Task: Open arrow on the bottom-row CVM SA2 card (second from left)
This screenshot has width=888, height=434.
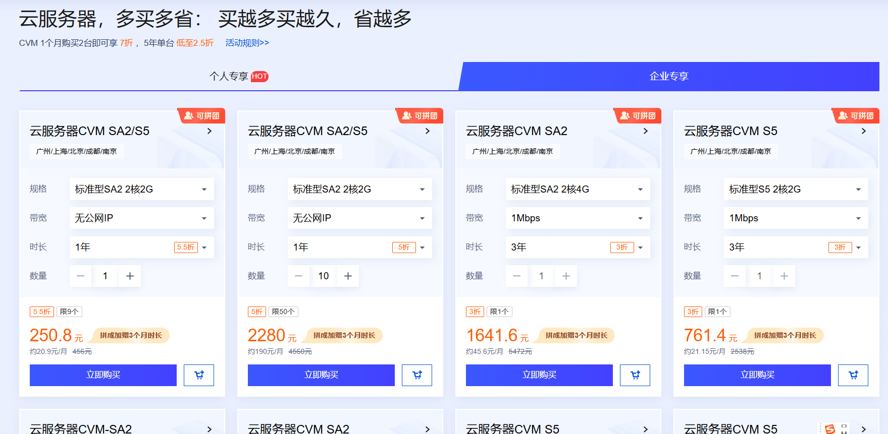Action: [x=428, y=429]
